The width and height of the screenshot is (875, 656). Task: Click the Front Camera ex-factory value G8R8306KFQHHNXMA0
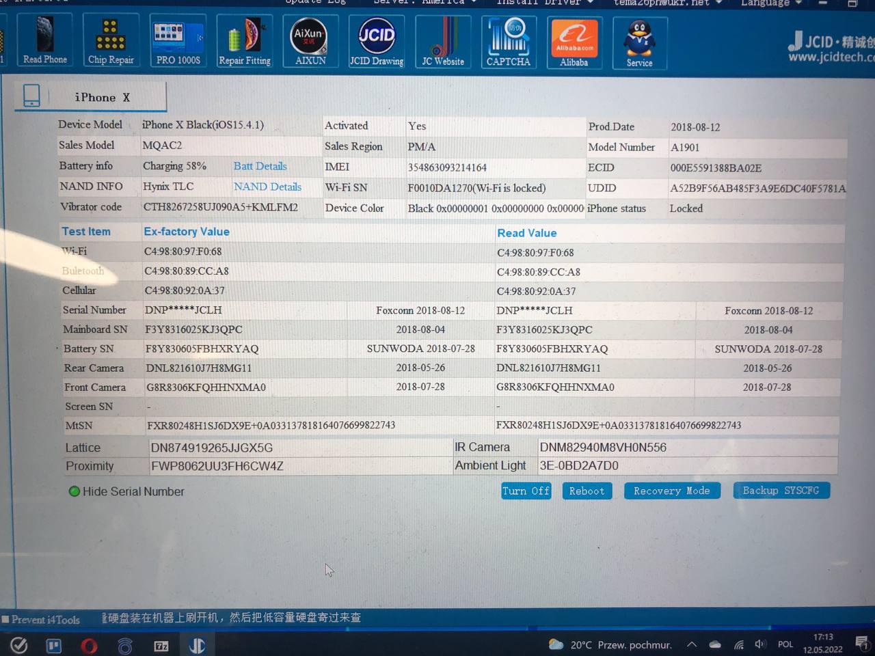206,387
